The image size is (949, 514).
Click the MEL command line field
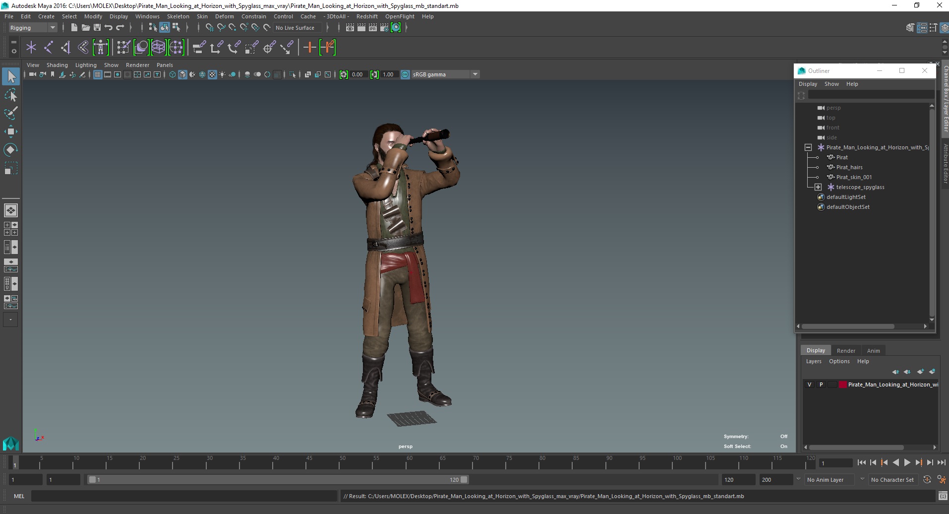[x=184, y=496]
